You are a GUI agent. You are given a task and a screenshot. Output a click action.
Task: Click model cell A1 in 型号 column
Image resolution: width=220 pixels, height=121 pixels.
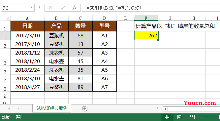coord(105,36)
